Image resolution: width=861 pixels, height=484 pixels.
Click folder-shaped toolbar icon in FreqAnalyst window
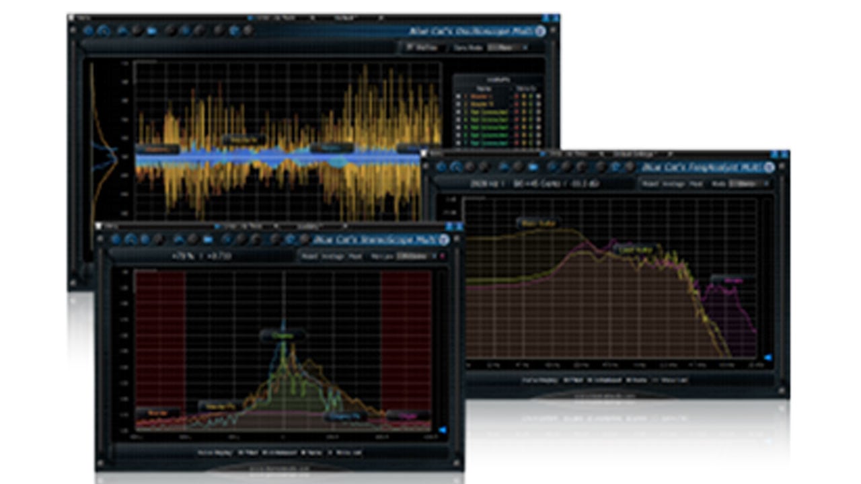(533, 167)
